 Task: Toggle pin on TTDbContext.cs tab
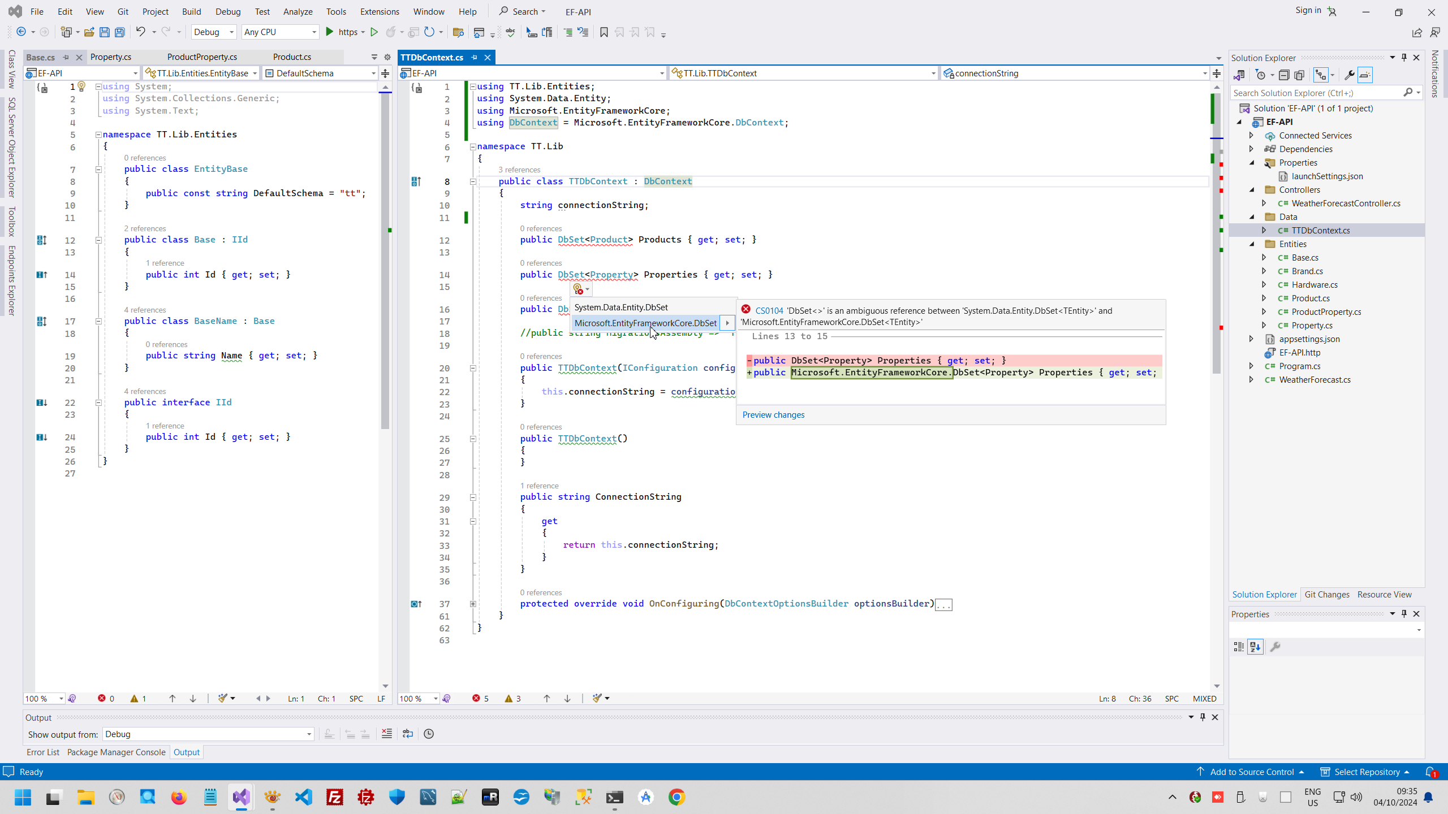coord(475,57)
